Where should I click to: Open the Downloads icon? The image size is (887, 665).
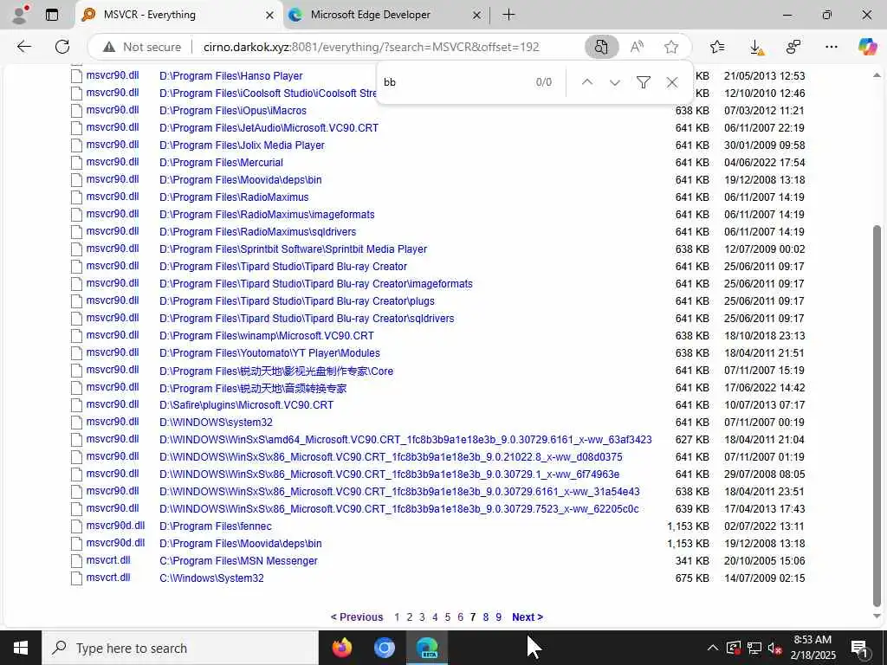pos(756,47)
